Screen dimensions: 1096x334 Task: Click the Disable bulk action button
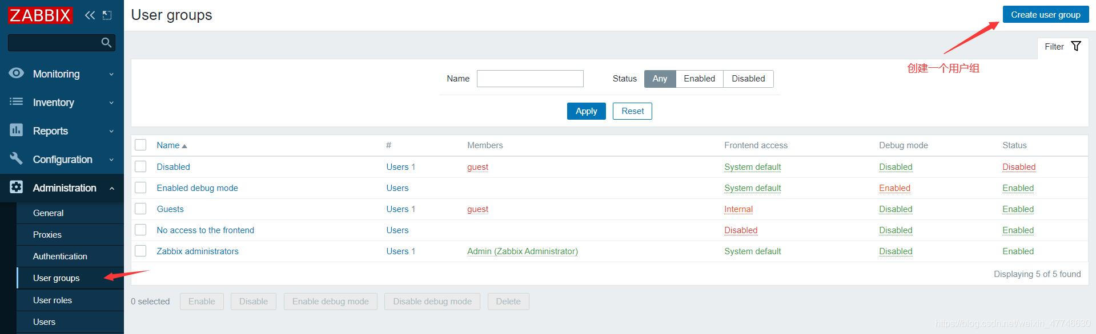pos(254,302)
